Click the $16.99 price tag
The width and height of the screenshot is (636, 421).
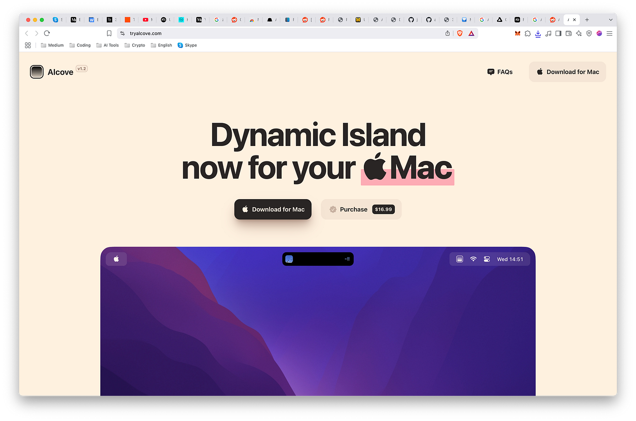pyautogui.click(x=383, y=209)
